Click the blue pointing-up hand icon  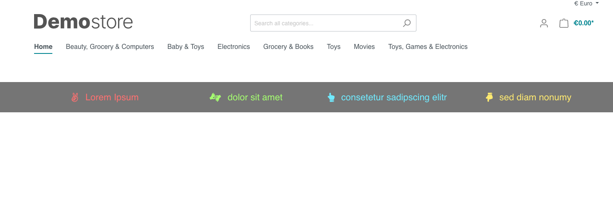[x=331, y=97]
